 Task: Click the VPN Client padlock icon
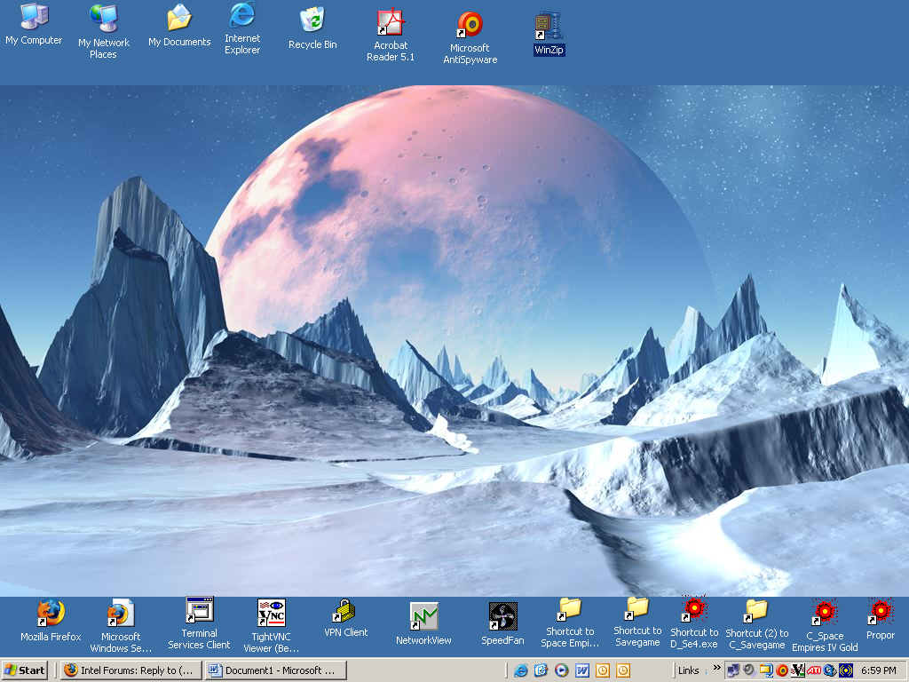pos(344,611)
